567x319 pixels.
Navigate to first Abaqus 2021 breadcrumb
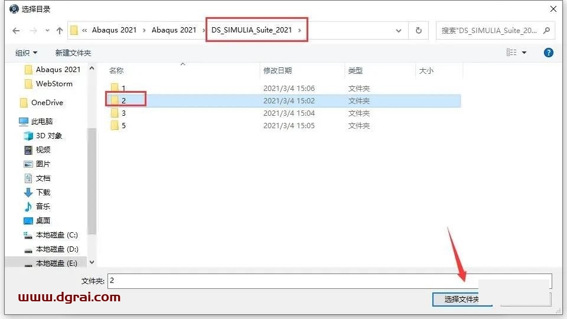[x=114, y=30]
